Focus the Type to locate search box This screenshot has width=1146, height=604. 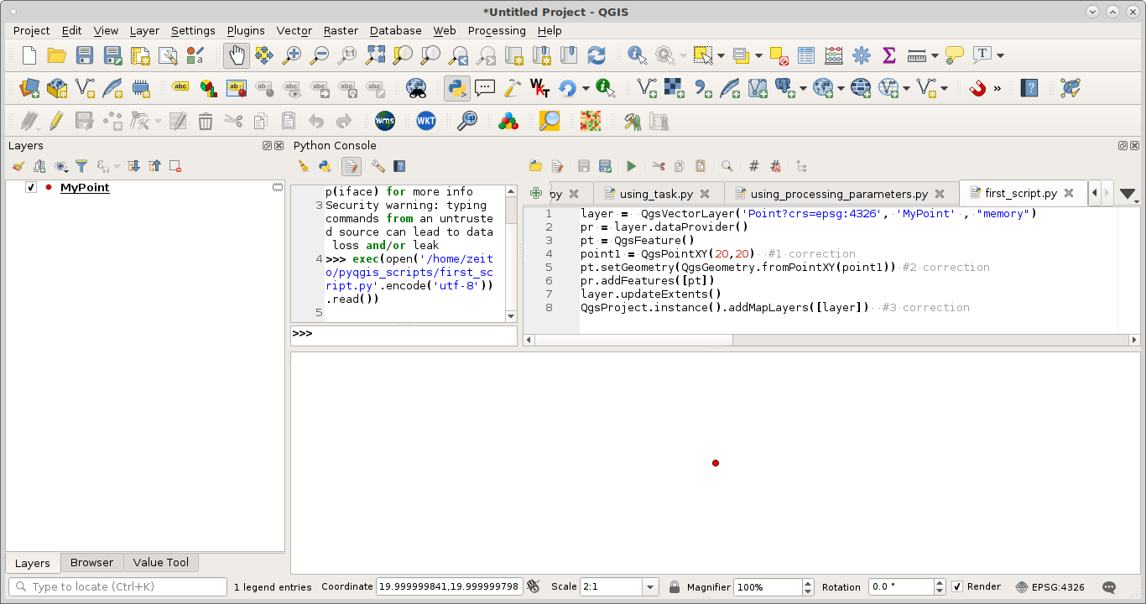(117, 587)
